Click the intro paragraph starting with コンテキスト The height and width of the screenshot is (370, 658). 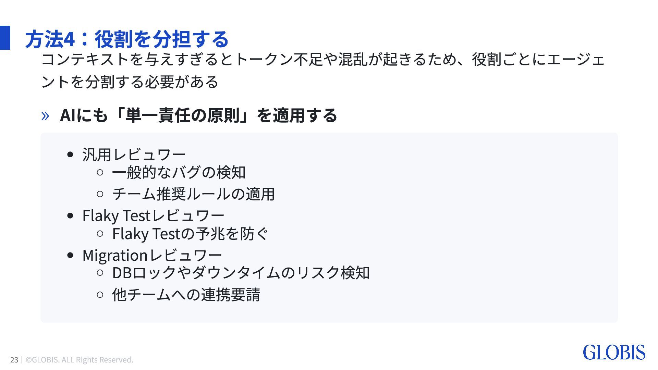pos(323,71)
